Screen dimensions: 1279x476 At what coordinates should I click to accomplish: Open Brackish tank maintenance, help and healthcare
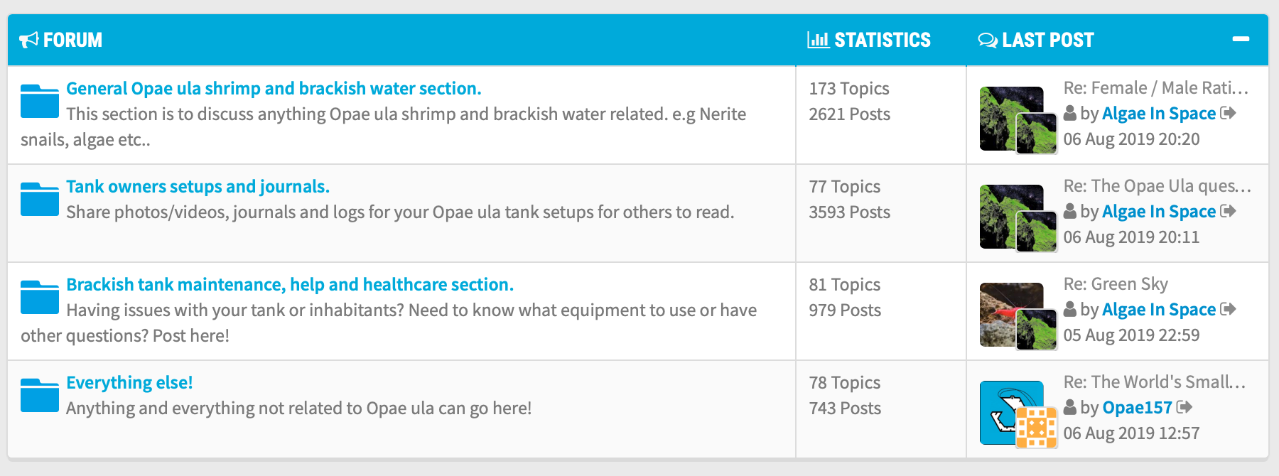290,284
